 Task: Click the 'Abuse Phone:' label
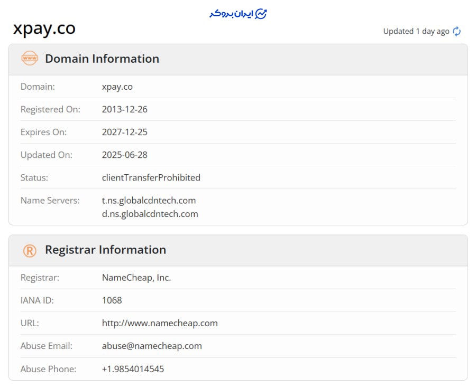48,369
